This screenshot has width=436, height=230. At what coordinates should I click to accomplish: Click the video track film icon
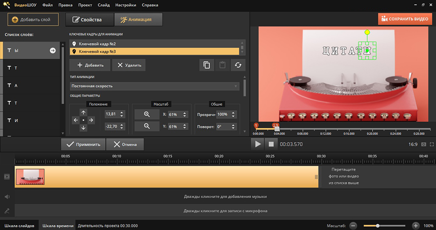[x=7, y=177]
